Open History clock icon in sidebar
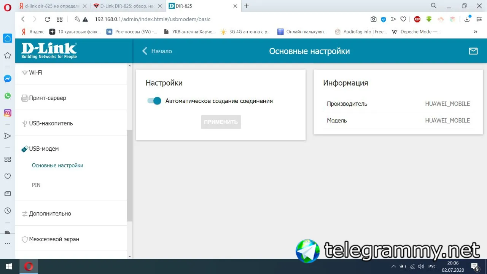Screen dimensions: 487x274 point(8,210)
